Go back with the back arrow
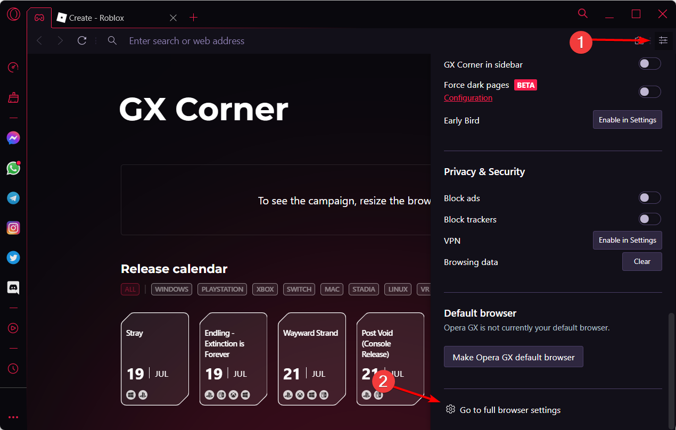Viewport: 676px width, 430px height. [x=39, y=40]
